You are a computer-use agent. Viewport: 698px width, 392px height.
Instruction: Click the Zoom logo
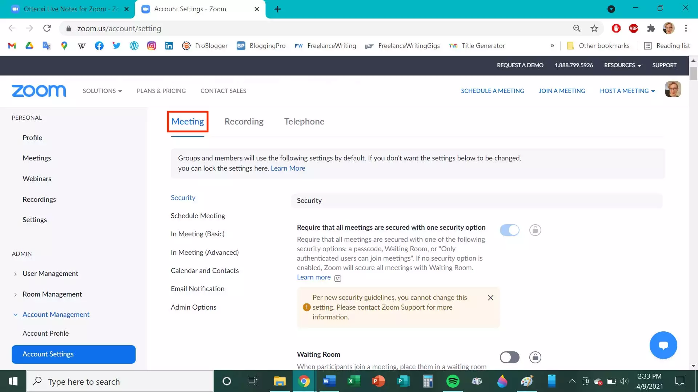pos(39,91)
